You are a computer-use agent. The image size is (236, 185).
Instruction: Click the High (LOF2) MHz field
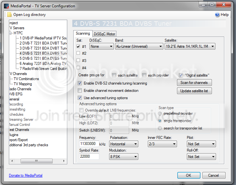click(119, 123)
